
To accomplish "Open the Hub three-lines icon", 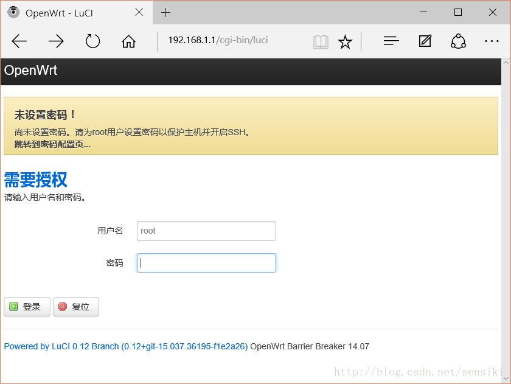I will [x=391, y=41].
